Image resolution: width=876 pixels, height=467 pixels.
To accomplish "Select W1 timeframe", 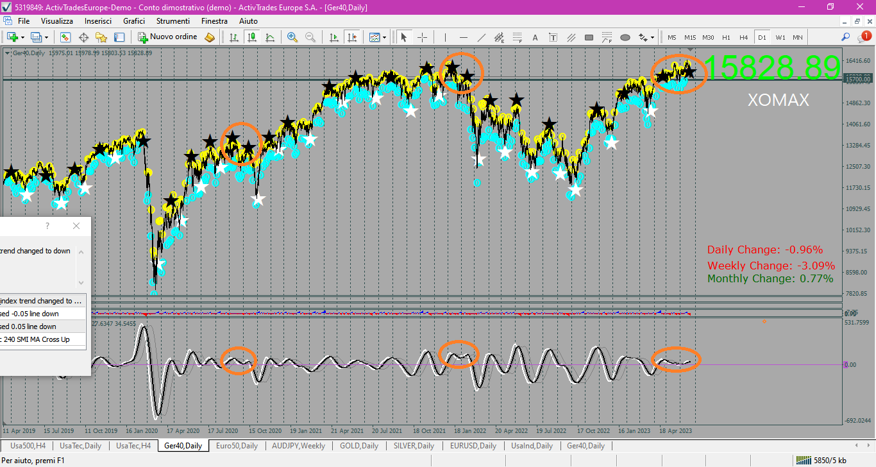I will pyautogui.click(x=780, y=37).
